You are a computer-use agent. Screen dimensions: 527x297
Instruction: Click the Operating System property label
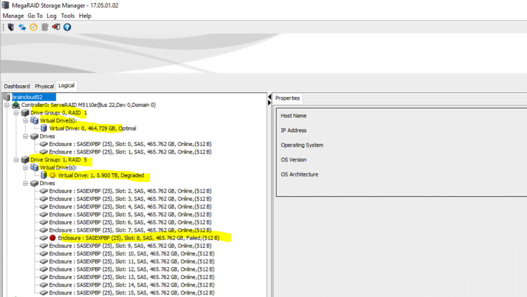[302, 145]
